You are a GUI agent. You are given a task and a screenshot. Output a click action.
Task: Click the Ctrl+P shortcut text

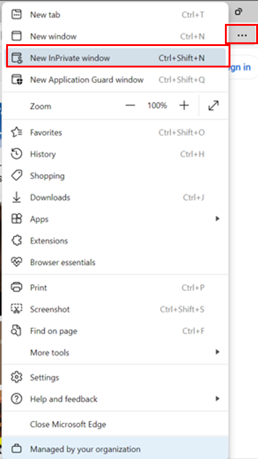pos(193,287)
